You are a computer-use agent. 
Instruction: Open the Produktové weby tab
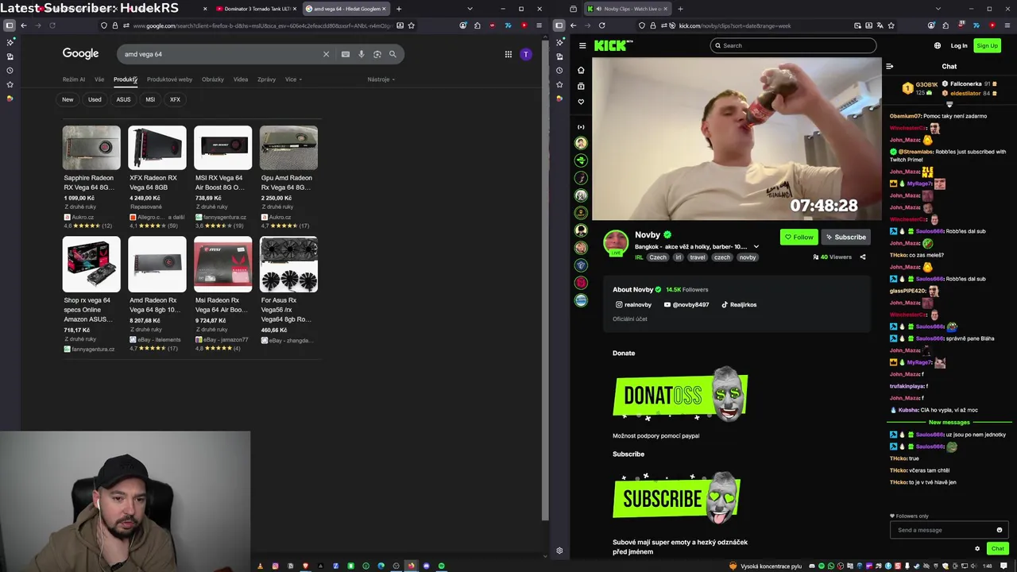coord(169,79)
